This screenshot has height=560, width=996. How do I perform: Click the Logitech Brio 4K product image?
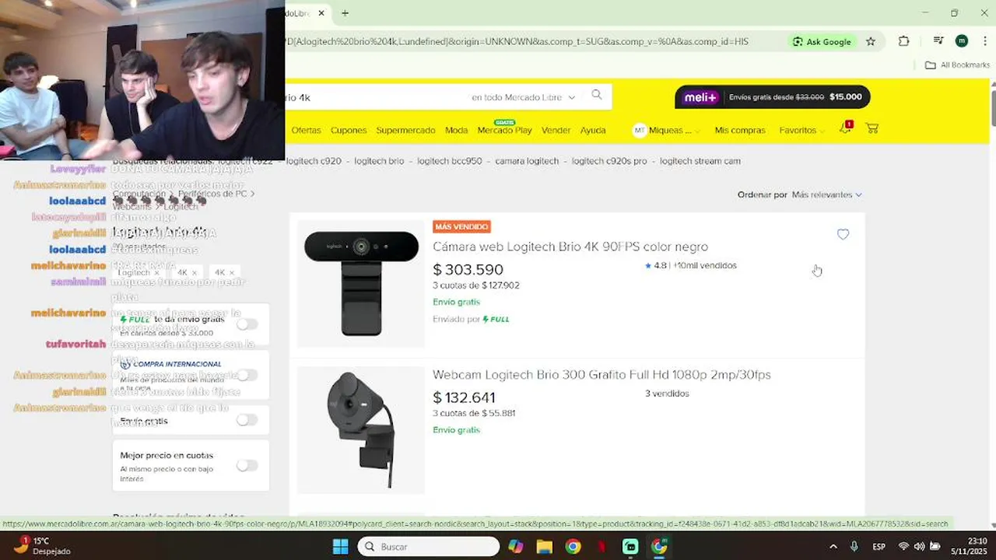(361, 283)
